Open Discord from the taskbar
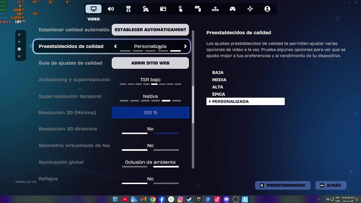Viewport: 361px width, 203px height. pos(226,199)
